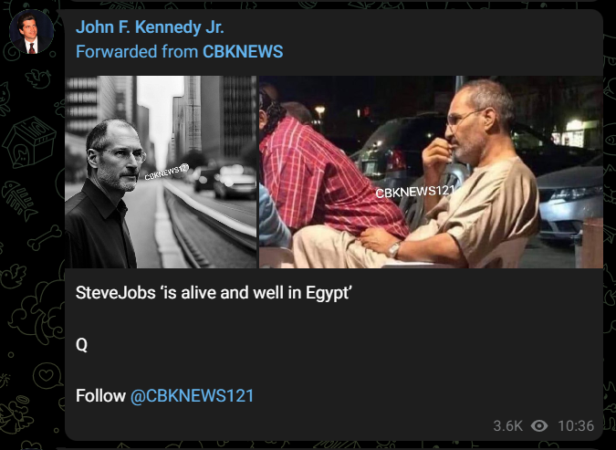Screen dimensions: 616x450
Task: Click the 10:36 message timestamp
Action: tap(576, 425)
